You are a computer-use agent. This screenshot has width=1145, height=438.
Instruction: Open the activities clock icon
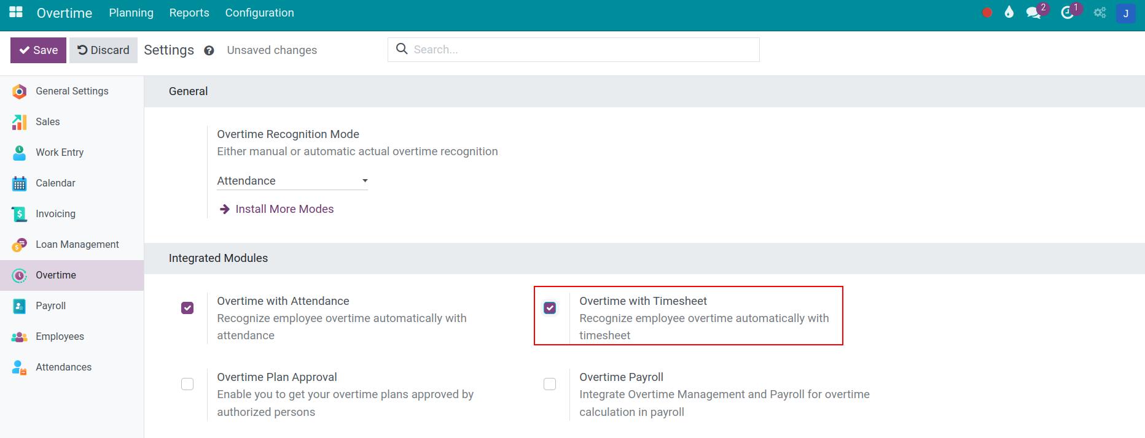pyautogui.click(x=1068, y=13)
